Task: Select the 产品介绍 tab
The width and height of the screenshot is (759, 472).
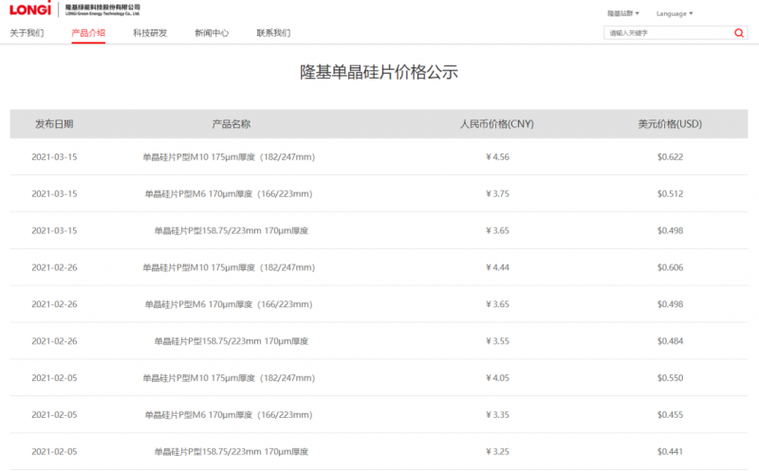Action: (x=88, y=33)
